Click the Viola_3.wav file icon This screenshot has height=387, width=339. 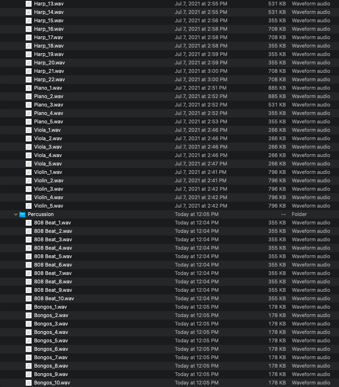coord(29,147)
